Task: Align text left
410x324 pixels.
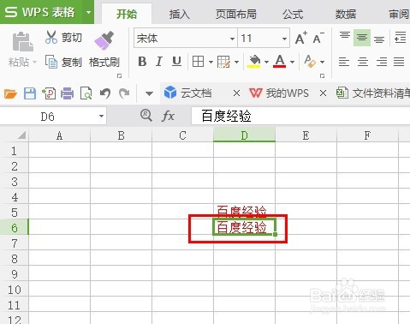Action: click(x=344, y=62)
